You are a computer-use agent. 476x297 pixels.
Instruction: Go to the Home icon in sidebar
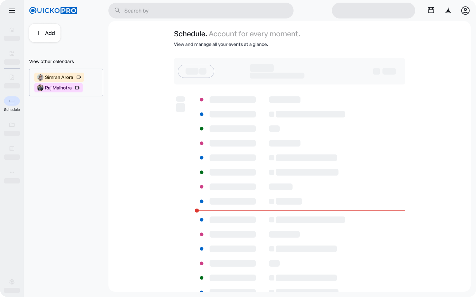click(12, 30)
